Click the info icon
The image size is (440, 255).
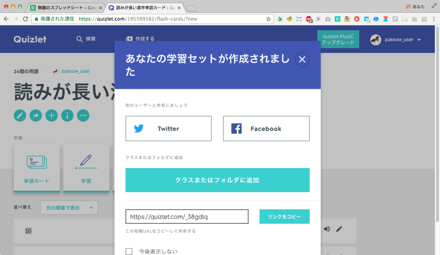coord(67,115)
